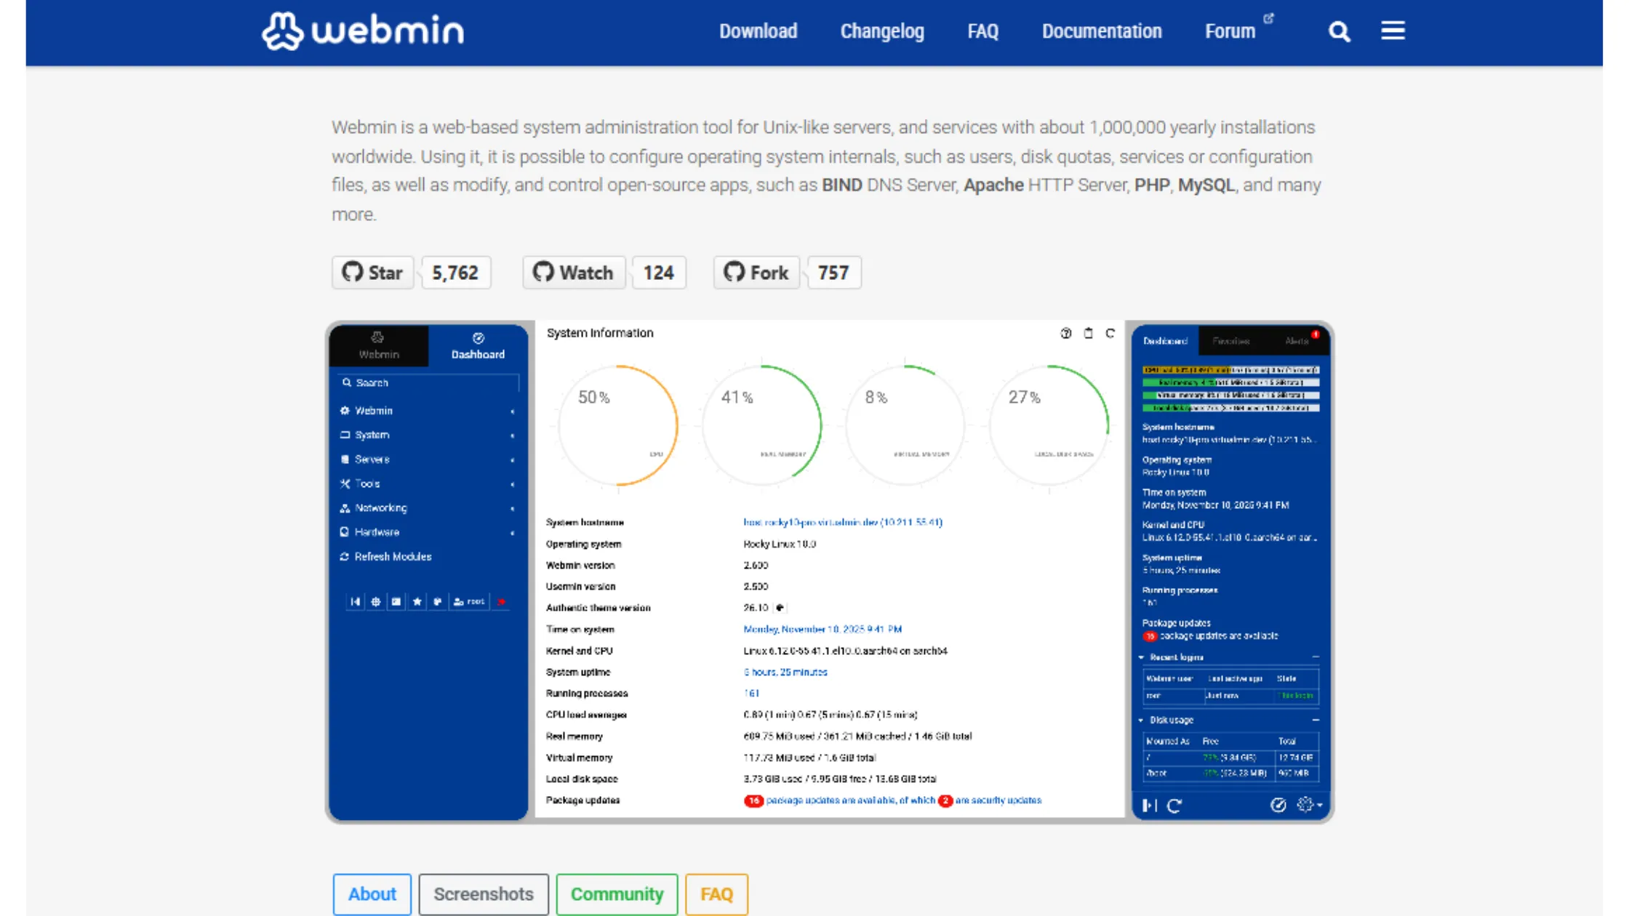Click the 50% CPU gauge
The image size is (1629, 916).
point(618,425)
